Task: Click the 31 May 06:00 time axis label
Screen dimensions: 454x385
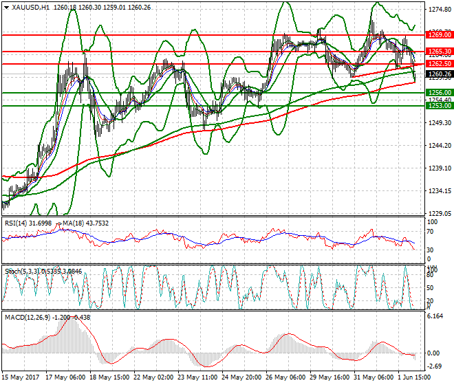Action: click(x=374, y=377)
